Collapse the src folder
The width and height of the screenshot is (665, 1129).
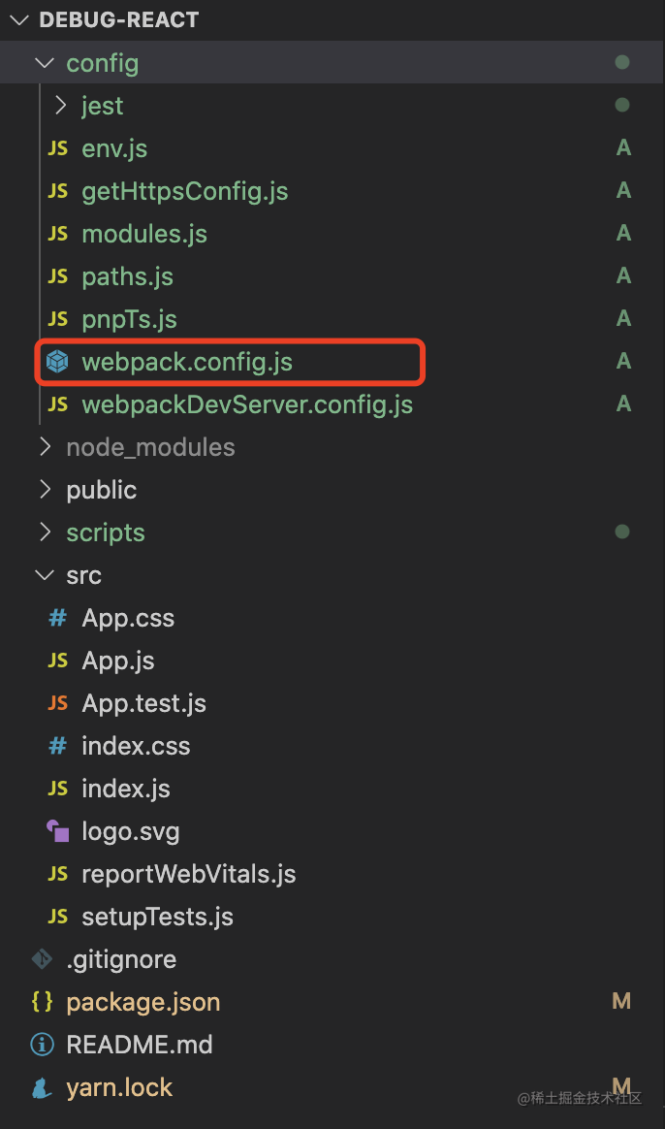(x=46, y=575)
